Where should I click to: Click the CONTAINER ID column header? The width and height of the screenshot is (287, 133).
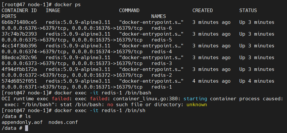[x=19, y=10]
